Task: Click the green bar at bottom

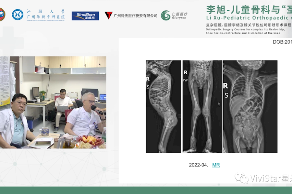Action: (x=146, y=190)
